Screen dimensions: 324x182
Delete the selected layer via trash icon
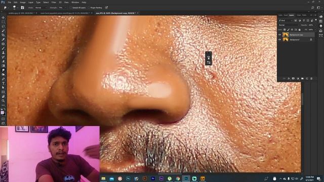click(311, 79)
